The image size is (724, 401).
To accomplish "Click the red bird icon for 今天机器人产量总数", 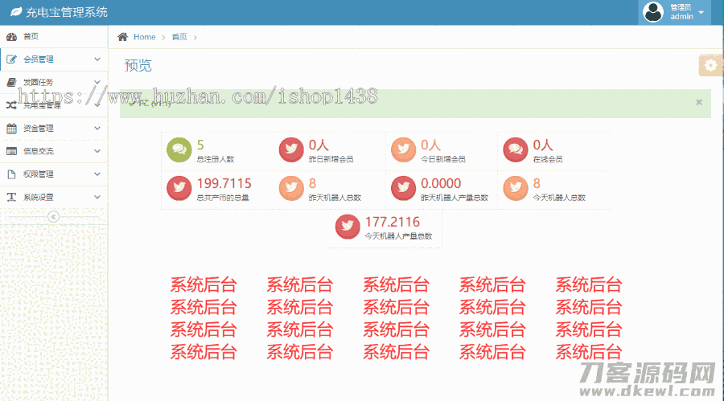I will click(348, 227).
